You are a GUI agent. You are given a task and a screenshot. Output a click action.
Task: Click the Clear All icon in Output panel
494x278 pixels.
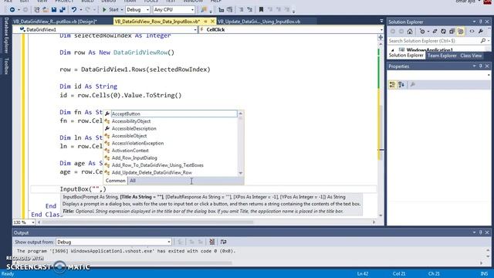212,242
